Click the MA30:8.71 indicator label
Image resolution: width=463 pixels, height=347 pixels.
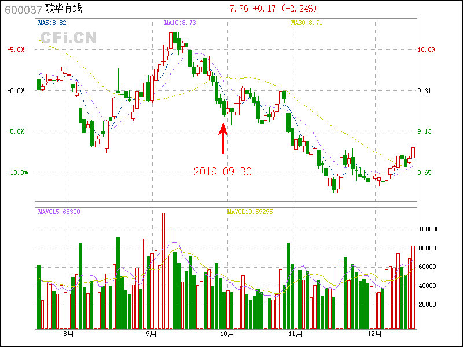(x=307, y=23)
